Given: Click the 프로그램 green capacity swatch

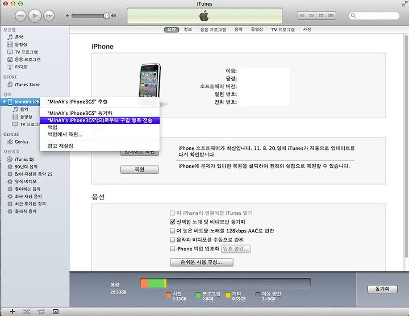Looking at the screenshot, I should (198, 295).
